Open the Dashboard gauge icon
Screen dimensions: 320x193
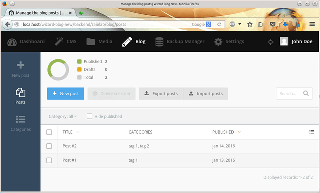pos(12,42)
